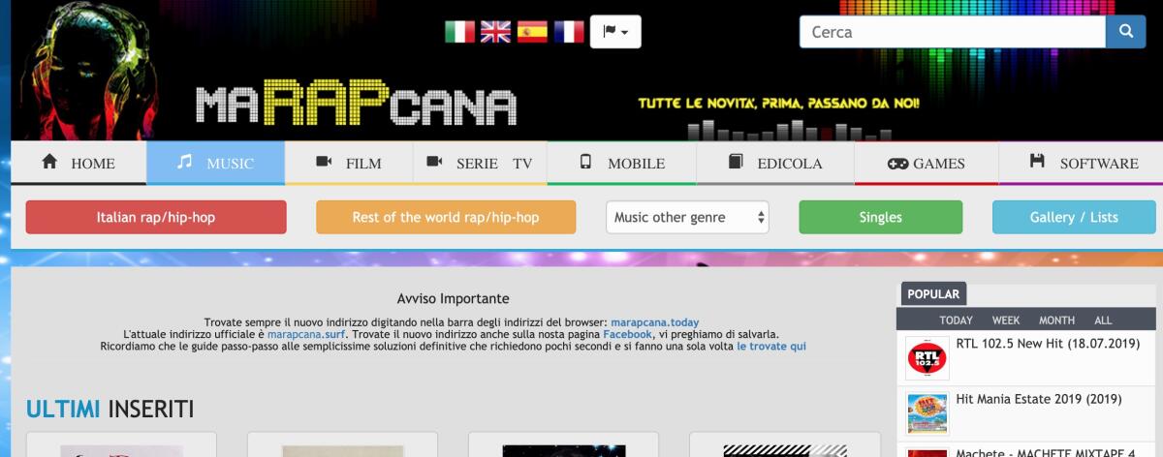Show TODAY popular items
The image size is (1163, 457).
956,320
